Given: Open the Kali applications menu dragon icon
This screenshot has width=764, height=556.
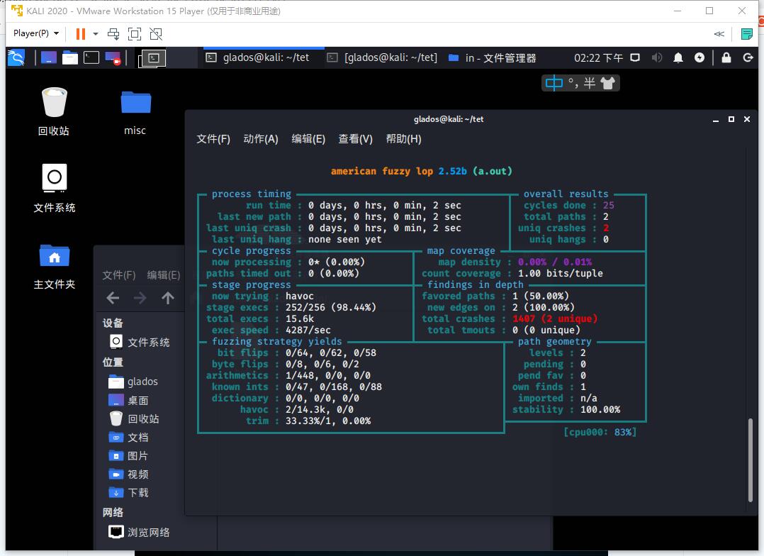Looking at the screenshot, I should (x=16, y=57).
